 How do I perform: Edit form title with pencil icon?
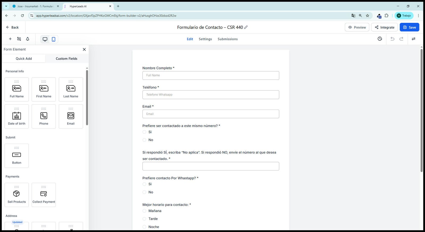click(x=246, y=27)
